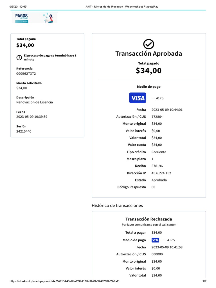Image resolution: width=216 pixels, height=288 pixels.
Task: Click the Renovacion de Licencia description
Action: pos(35,102)
